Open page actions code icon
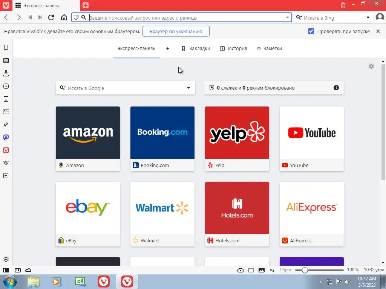Image resolution: width=386 pixels, height=289 pixels. point(272,270)
